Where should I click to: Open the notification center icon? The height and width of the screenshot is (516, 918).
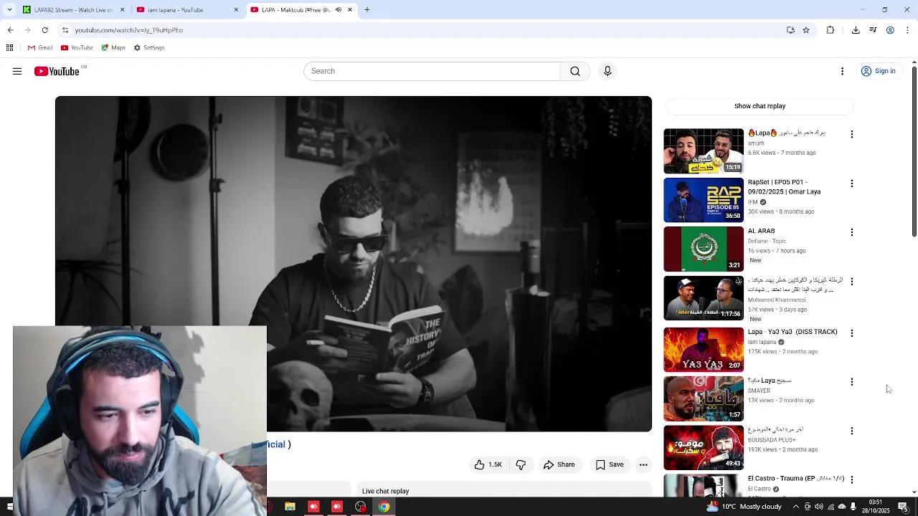point(903,507)
